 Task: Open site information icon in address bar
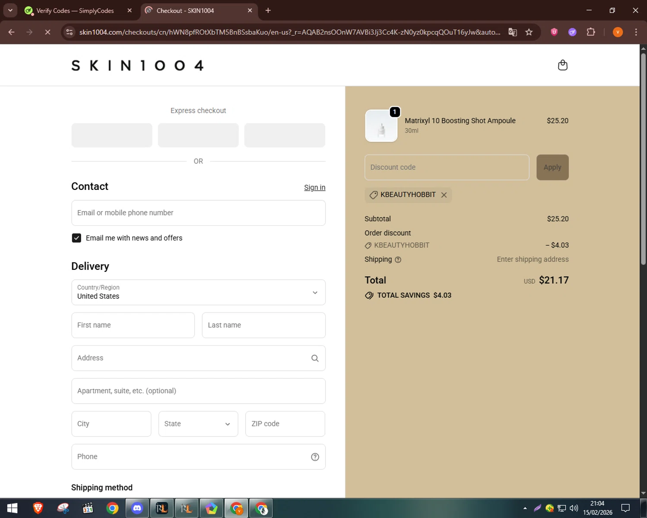point(69,32)
